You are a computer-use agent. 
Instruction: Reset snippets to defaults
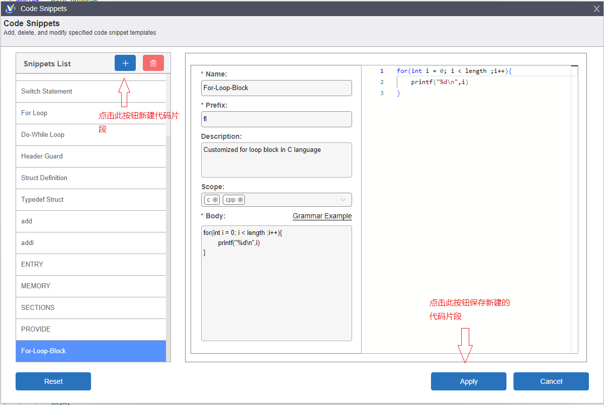(x=53, y=381)
